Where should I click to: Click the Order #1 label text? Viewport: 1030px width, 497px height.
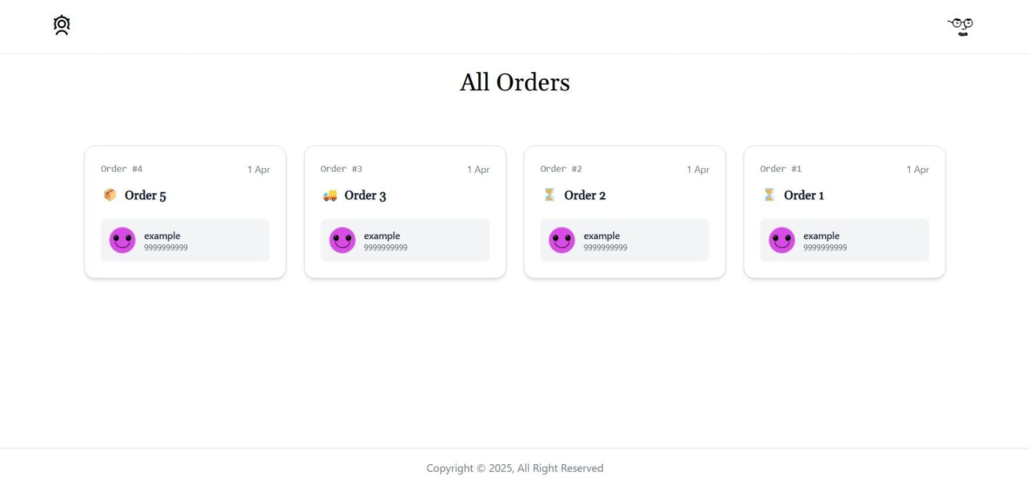coord(781,169)
